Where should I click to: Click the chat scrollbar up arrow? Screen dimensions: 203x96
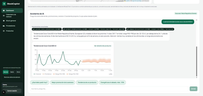point(197,20)
